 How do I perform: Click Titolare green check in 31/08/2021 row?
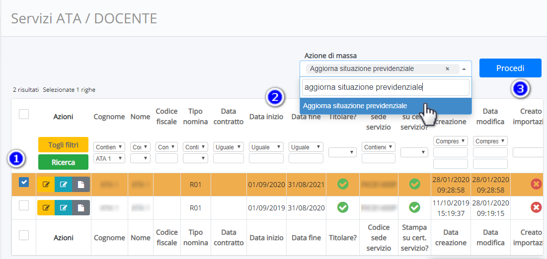click(x=343, y=184)
